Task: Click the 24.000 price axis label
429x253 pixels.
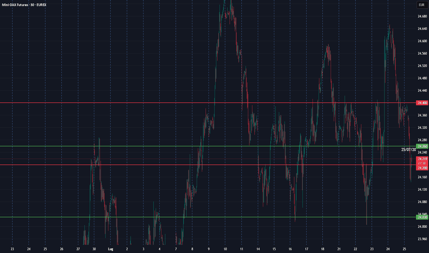Action: [x=422, y=227]
